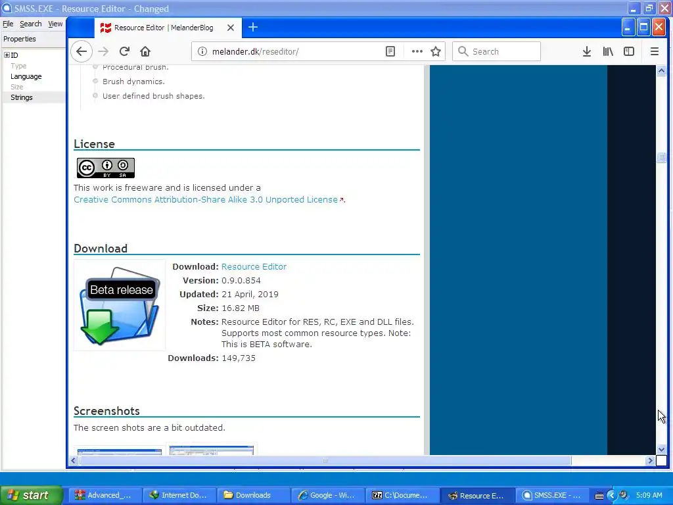Switch to SMSS.EXE taskbar button
Viewport: 673px width, 505px height.
pos(551,495)
